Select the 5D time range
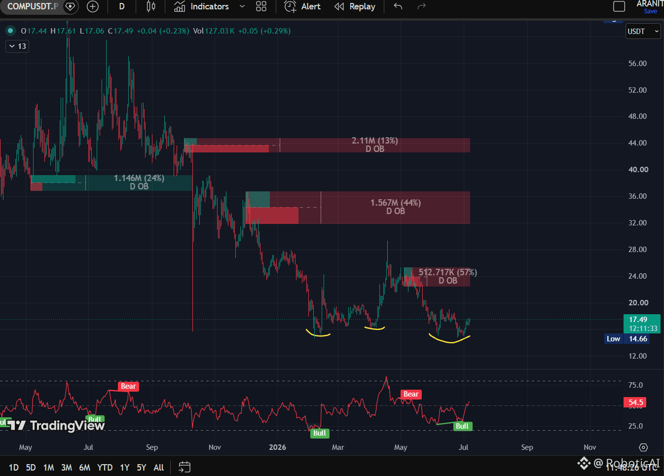This screenshot has width=664, height=476. click(x=31, y=467)
